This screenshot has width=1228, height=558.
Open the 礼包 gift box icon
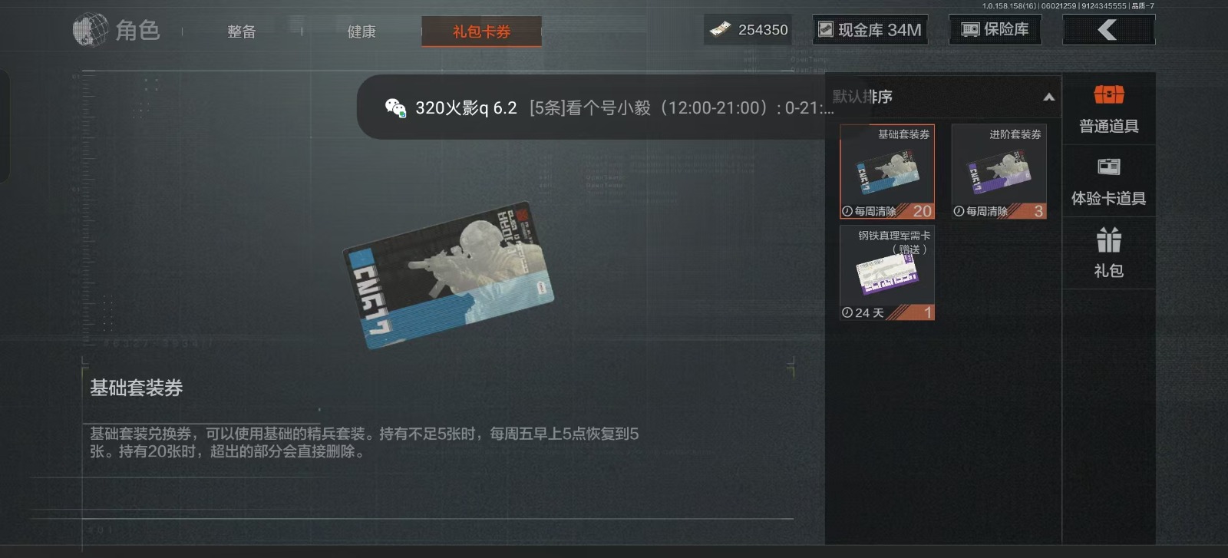pyautogui.click(x=1108, y=240)
